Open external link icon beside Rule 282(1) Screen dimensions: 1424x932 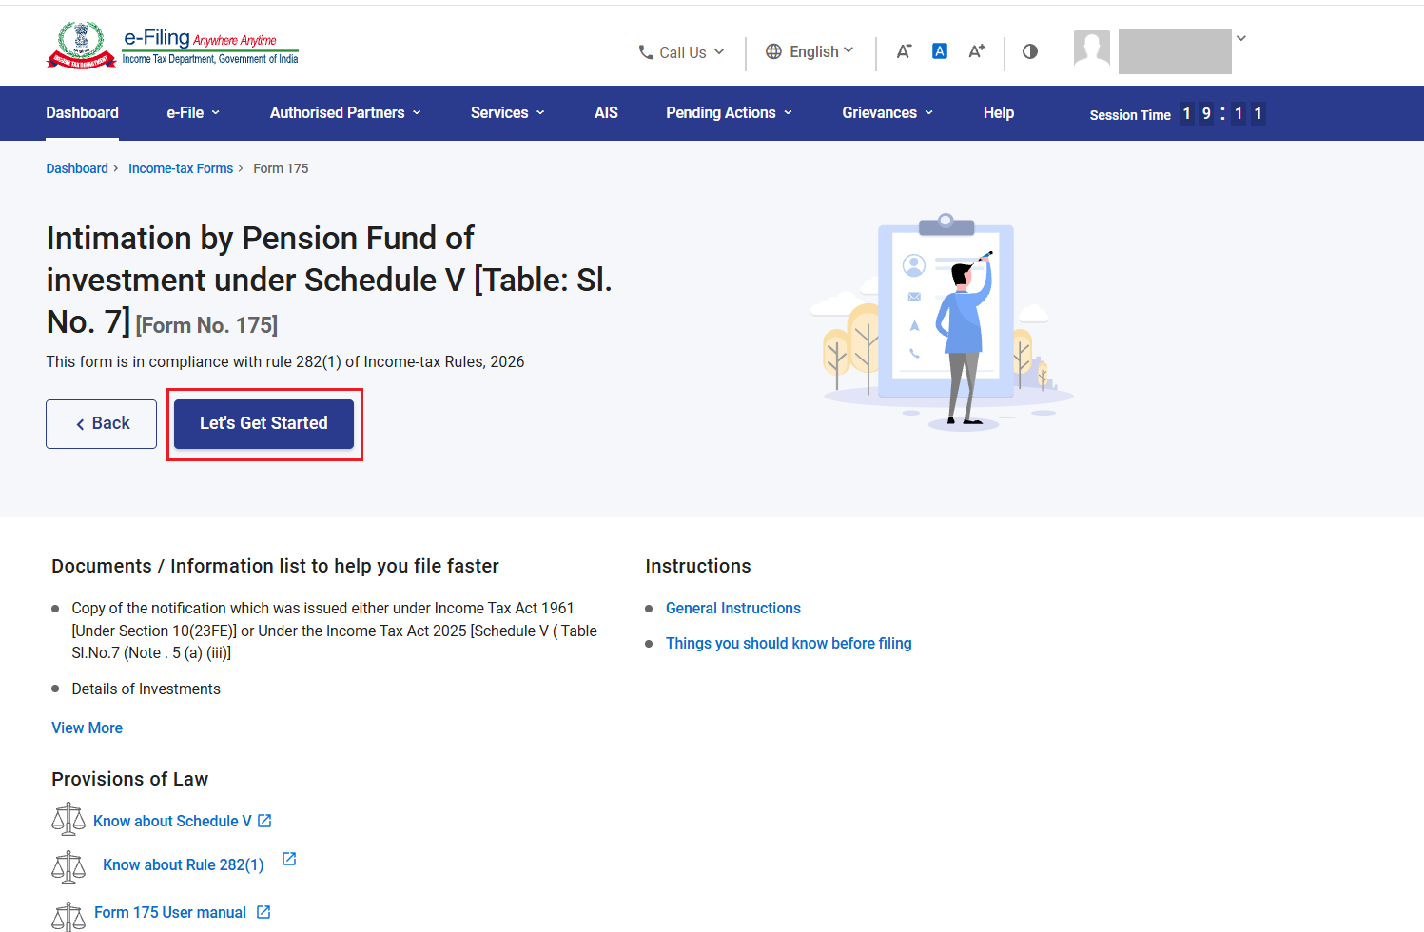coord(289,859)
